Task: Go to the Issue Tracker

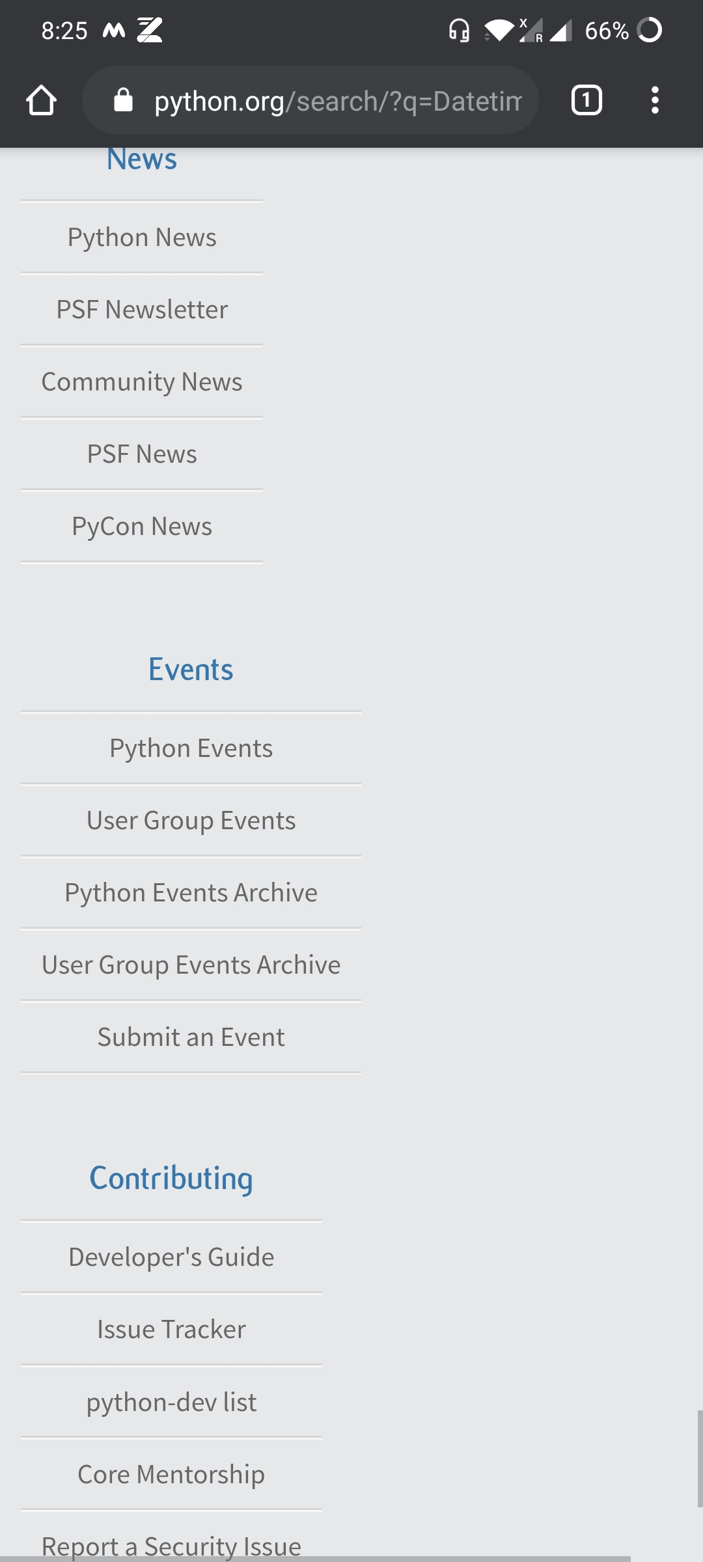Action: [x=171, y=1330]
